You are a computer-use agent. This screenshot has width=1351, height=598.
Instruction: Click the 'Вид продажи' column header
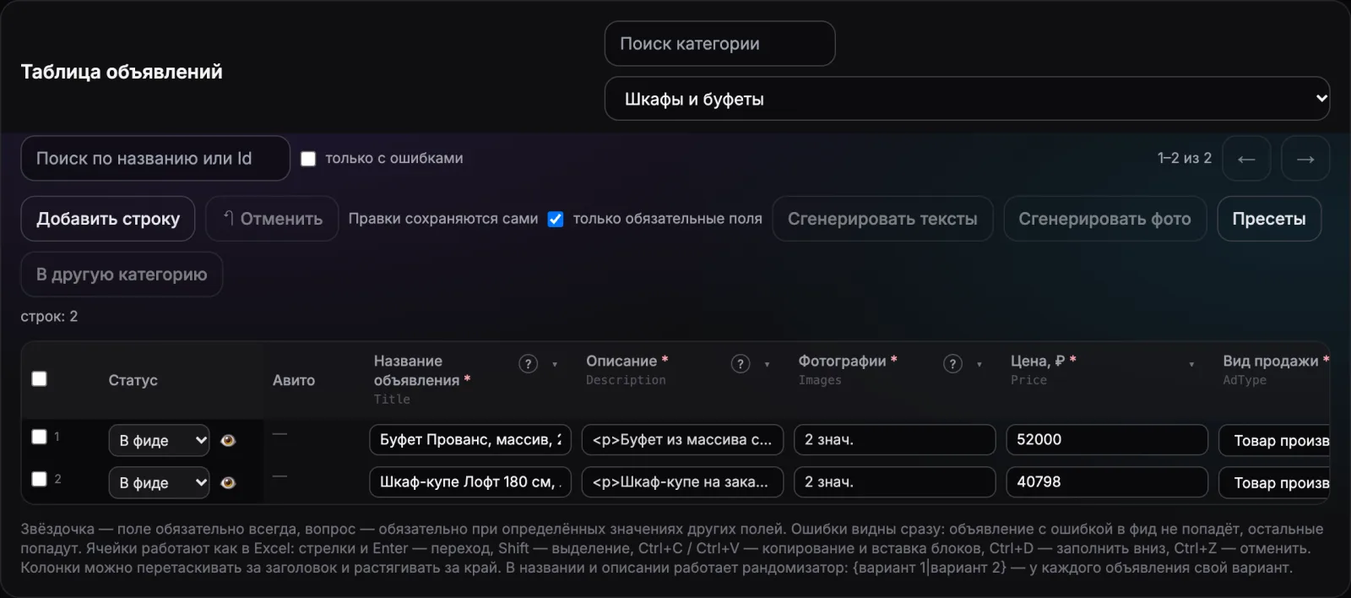[x=1271, y=362]
